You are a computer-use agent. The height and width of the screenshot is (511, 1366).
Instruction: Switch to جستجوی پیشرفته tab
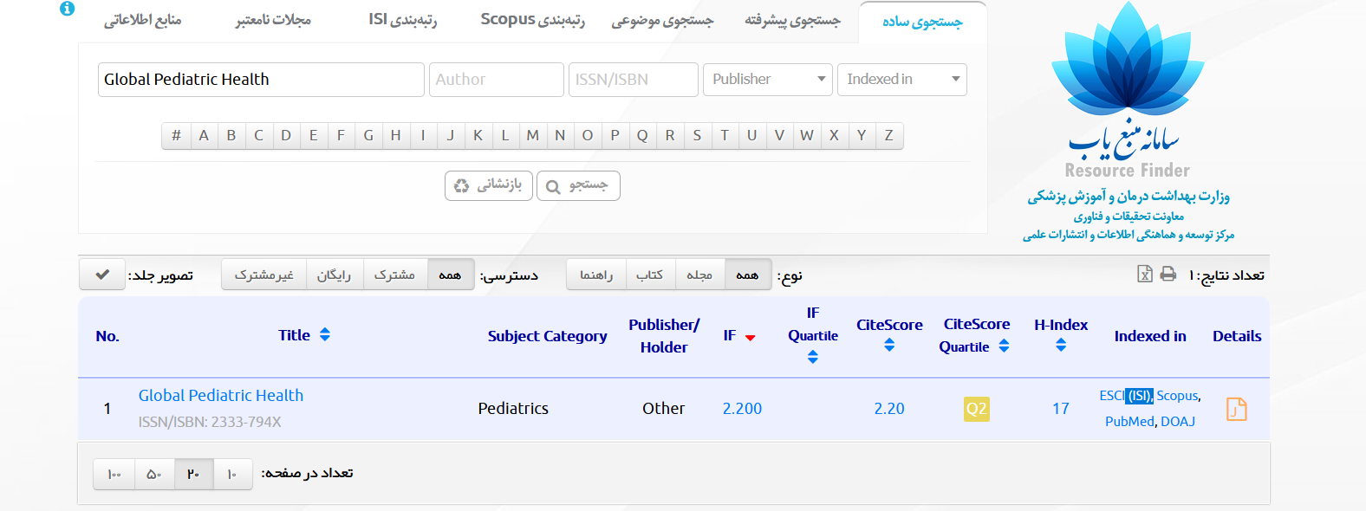[792, 21]
